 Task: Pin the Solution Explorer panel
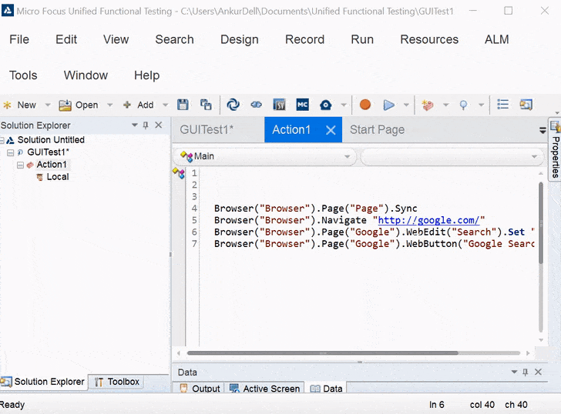coord(146,125)
